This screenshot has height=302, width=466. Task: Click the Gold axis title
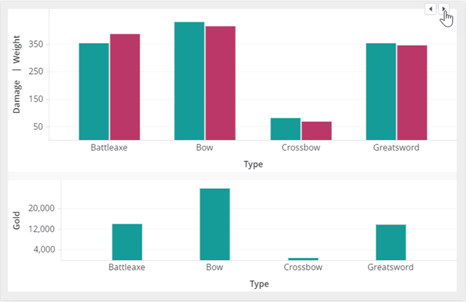point(17,220)
